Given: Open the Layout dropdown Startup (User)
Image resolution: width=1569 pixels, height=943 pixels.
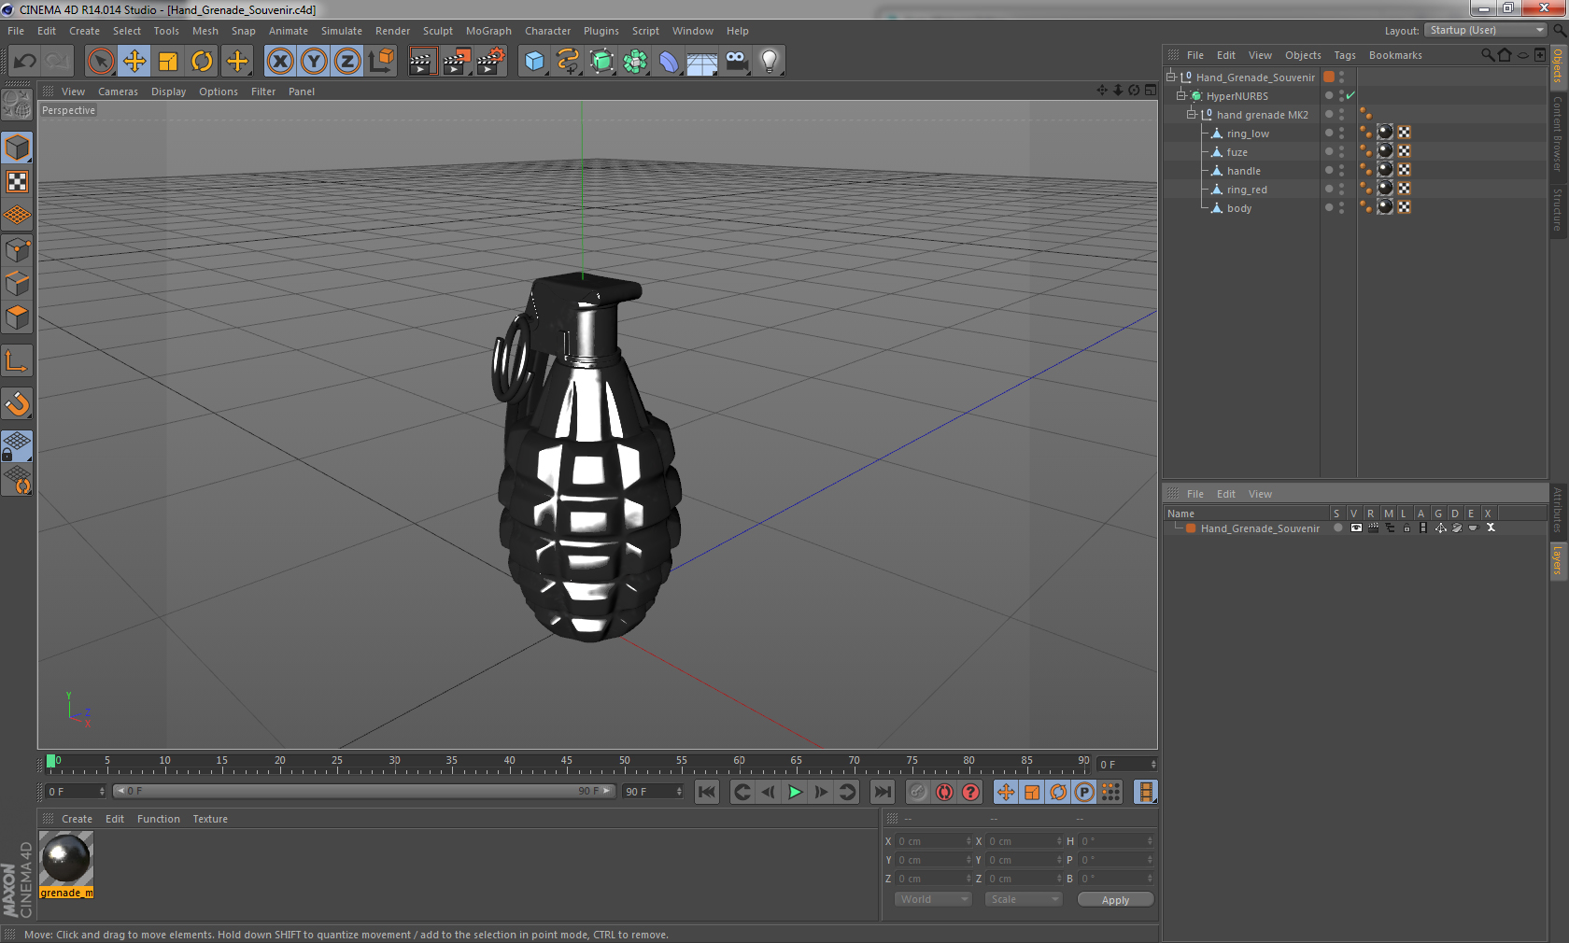Looking at the screenshot, I should pyautogui.click(x=1487, y=30).
